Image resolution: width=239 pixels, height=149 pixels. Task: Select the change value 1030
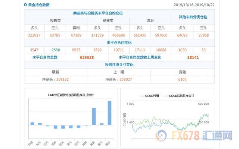[x=182, y=50]
